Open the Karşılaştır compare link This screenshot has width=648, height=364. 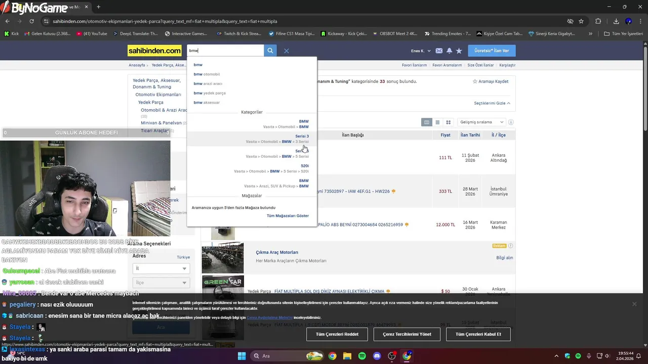pyautogui.click(x=507, y=65)
